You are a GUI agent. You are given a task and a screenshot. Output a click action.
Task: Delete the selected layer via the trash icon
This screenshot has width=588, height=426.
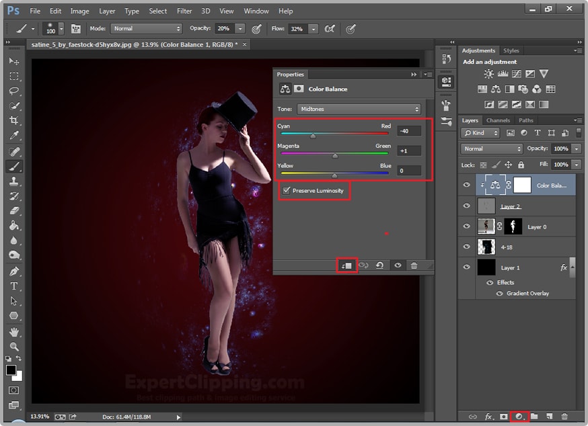click(565, 417)
